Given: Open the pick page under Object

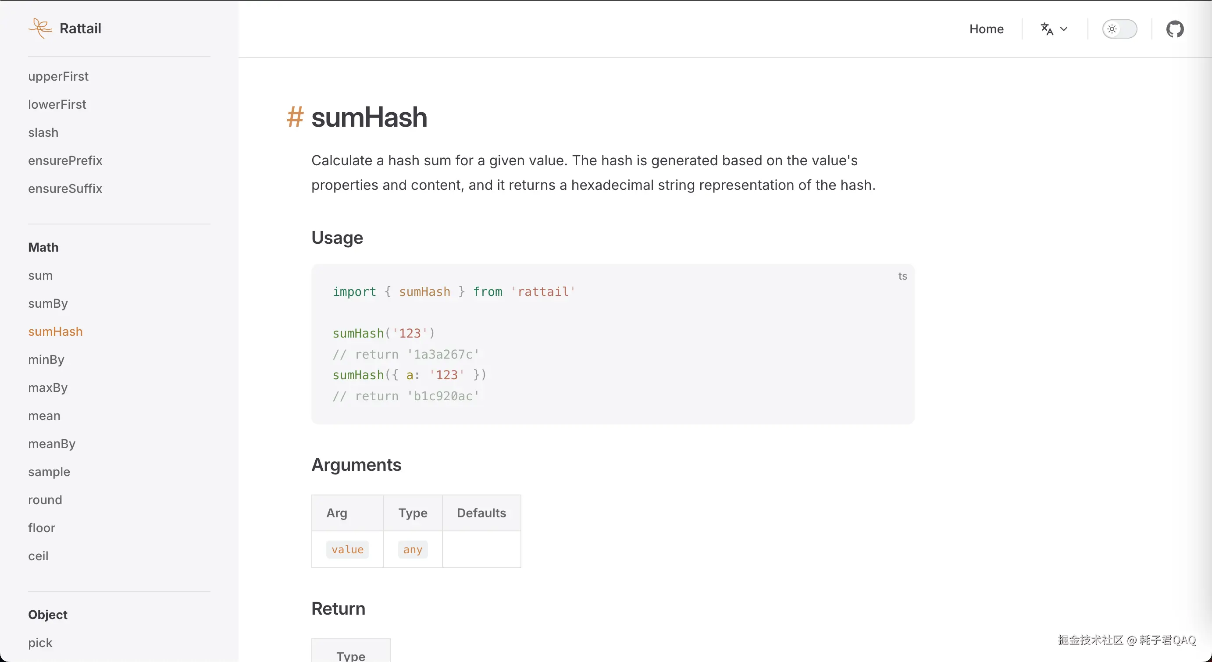Looking at the screenshot, I should click(40, 643).
